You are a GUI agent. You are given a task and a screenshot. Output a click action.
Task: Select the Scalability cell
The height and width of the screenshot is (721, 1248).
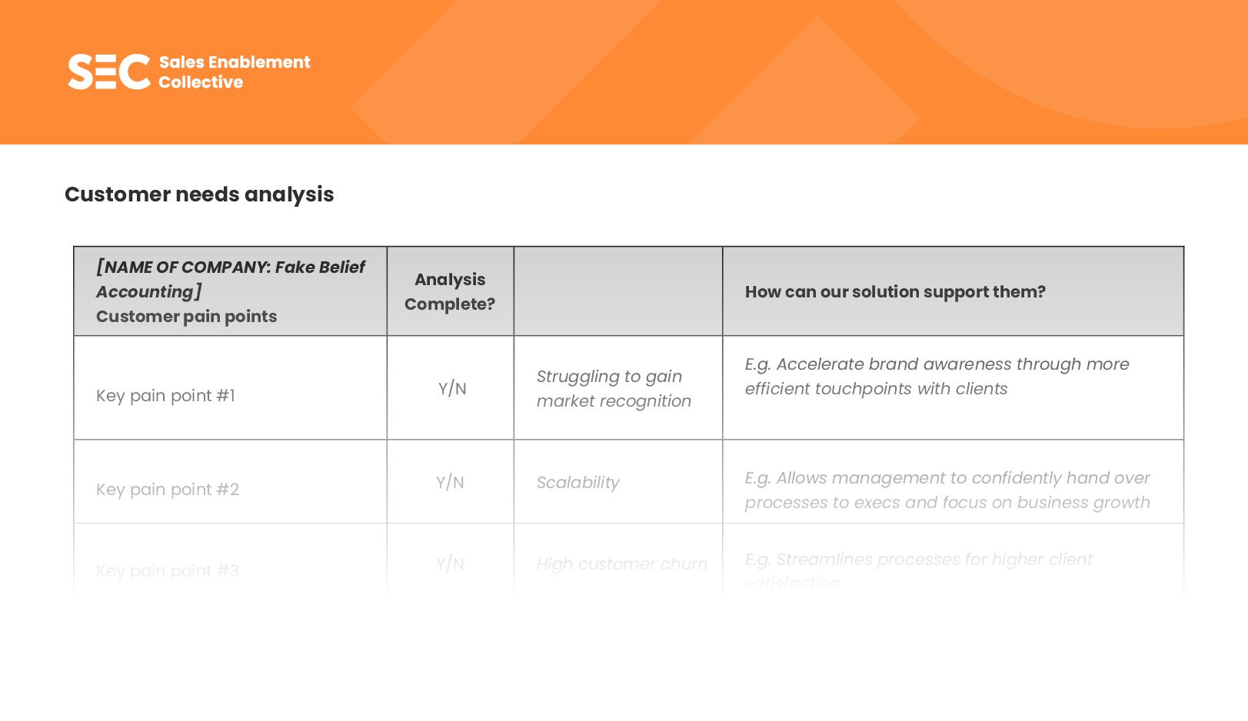[577, 483]
